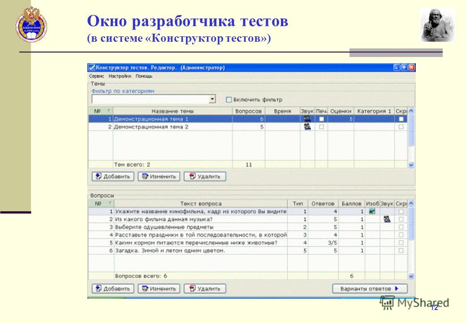The image size is (466, 323).
Task: Click Текст вопроса column header
Action: (x=201, y=203)
